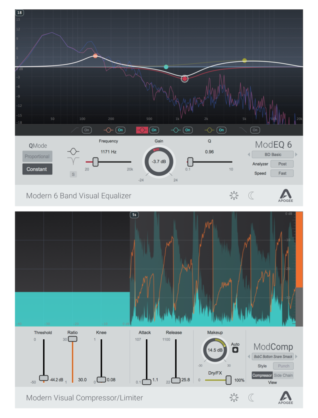The image size is (318, 418).
Task: Click the orange gain reduction meter
Action: 299,250
